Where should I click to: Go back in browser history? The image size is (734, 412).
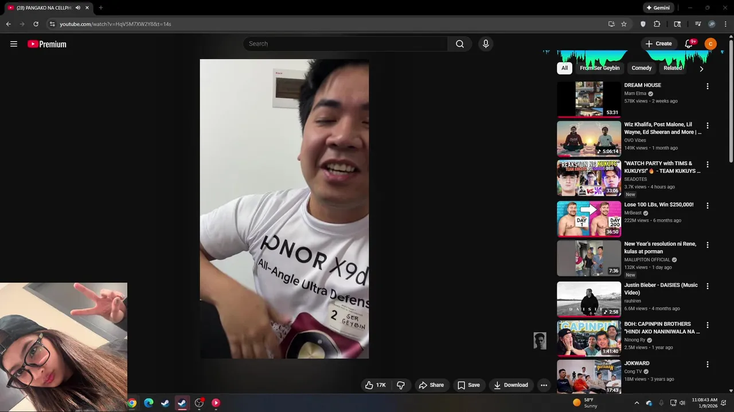coord(8,24)
